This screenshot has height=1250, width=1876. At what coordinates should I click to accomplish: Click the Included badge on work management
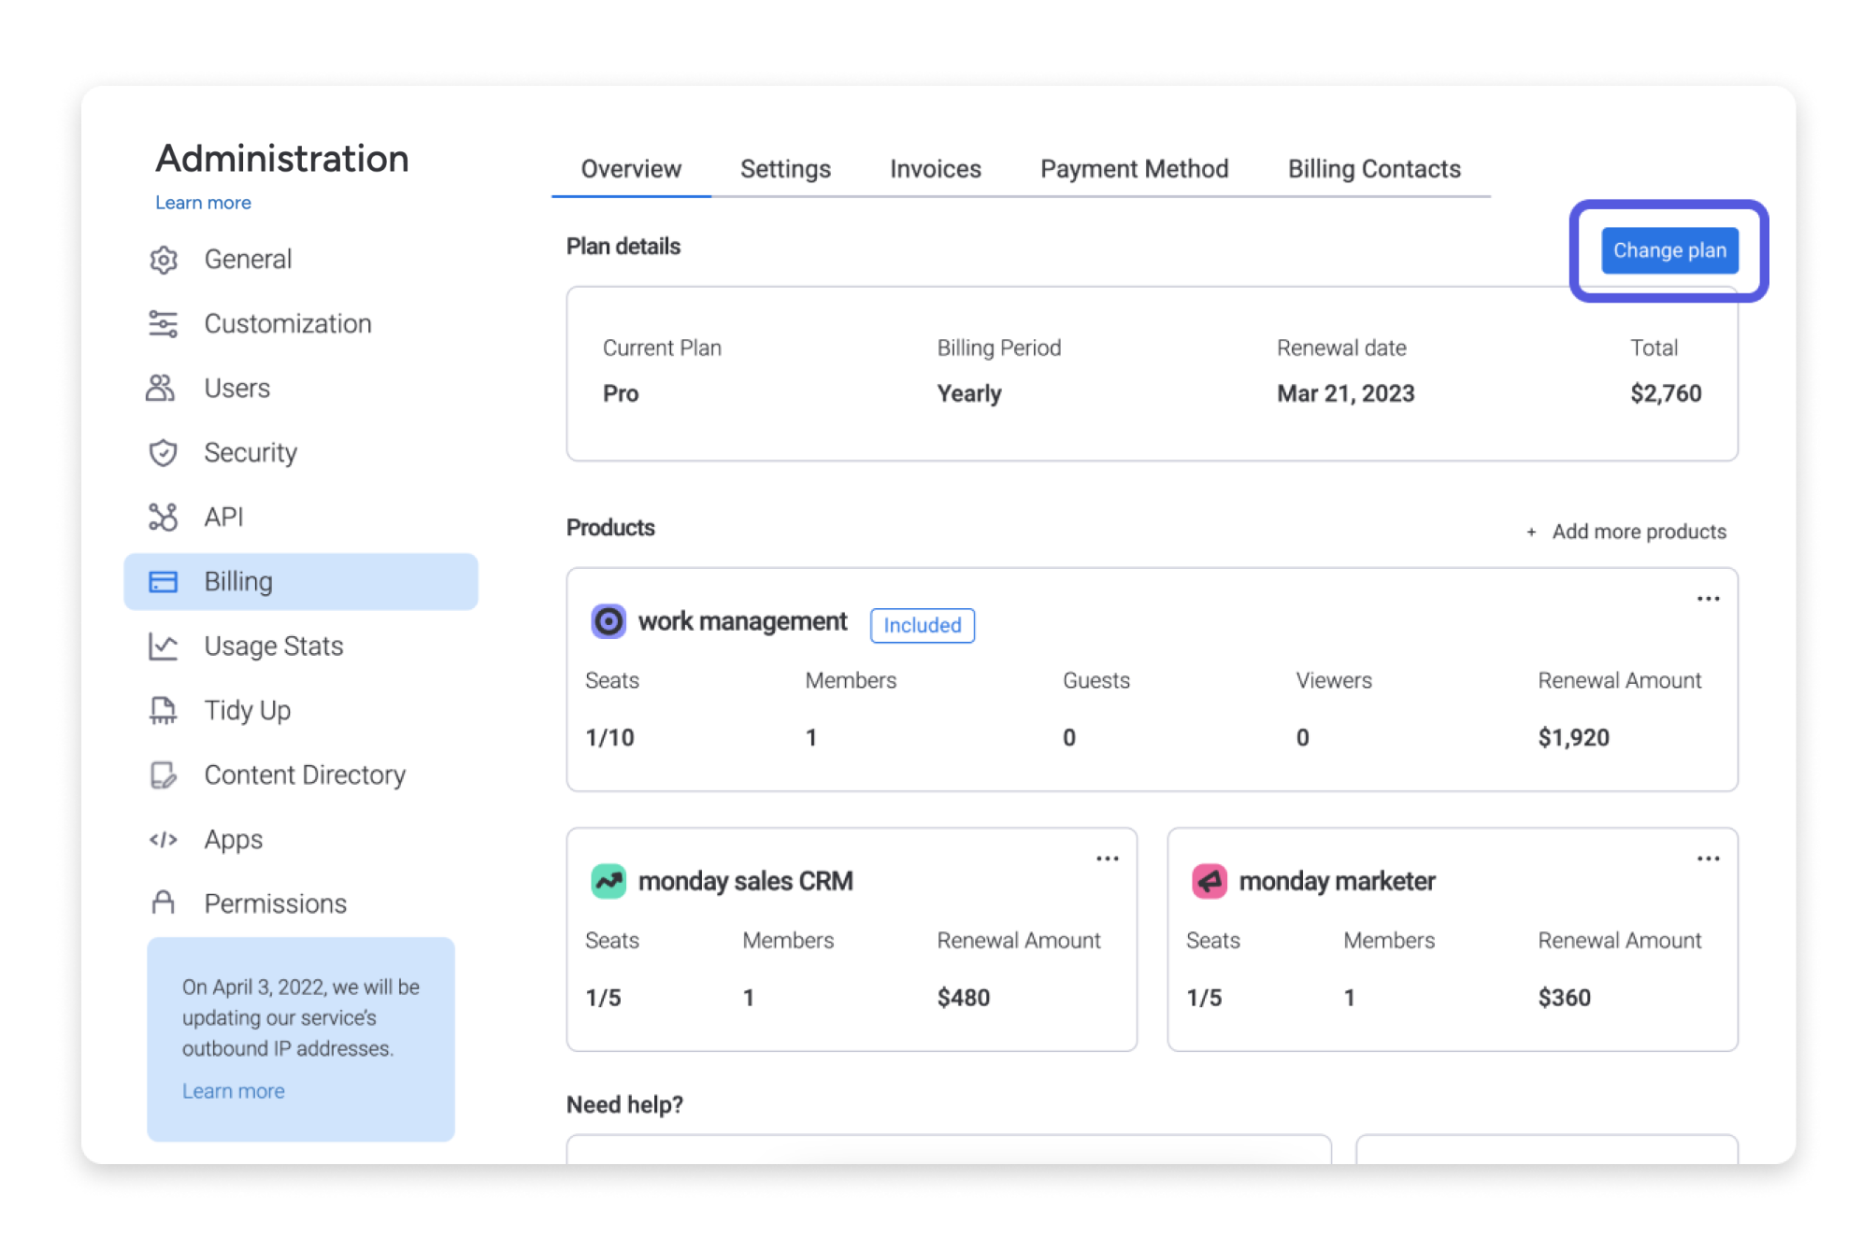pos(922,625)
